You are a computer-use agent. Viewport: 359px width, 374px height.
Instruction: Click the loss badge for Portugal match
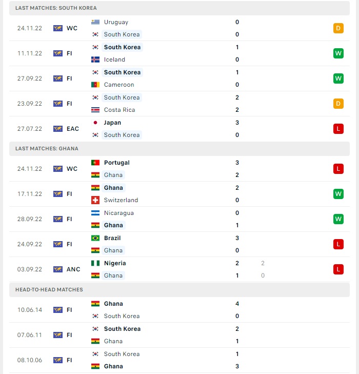[338, 169]
